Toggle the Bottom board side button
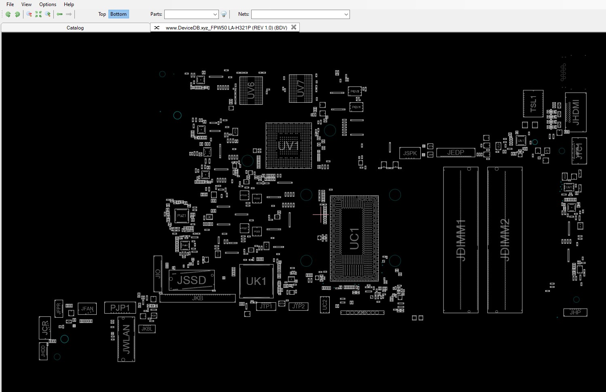606x392 pixels. (118, 14)
